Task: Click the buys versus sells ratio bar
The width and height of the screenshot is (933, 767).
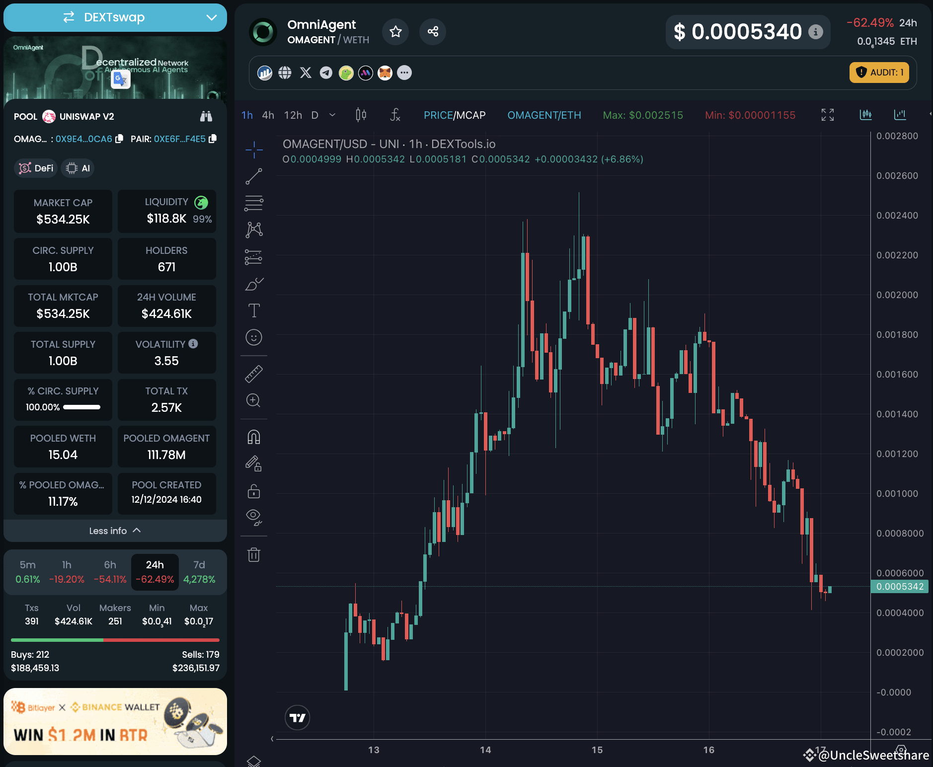Action: pyautogui.click(x=115, y=640)
